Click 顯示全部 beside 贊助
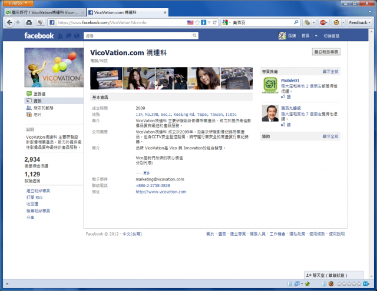The height and width of the screenshot is (291, 377). pyautogui.click(x=330, y=136)
